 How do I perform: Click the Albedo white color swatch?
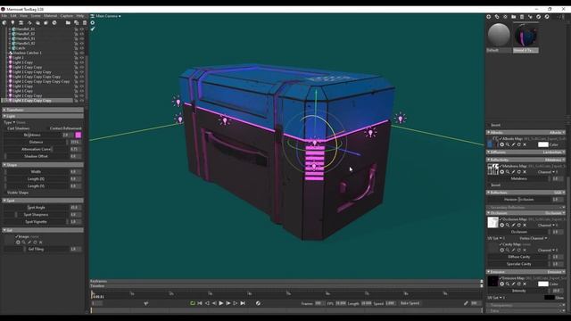pos(543,144)
